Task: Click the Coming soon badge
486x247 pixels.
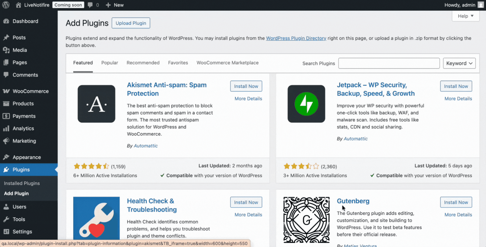Action: tap(68, 5)
